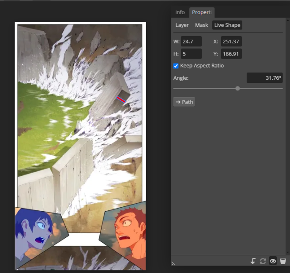Switch to the Info tab
The image size is (290, 273).
click(180, 12)
